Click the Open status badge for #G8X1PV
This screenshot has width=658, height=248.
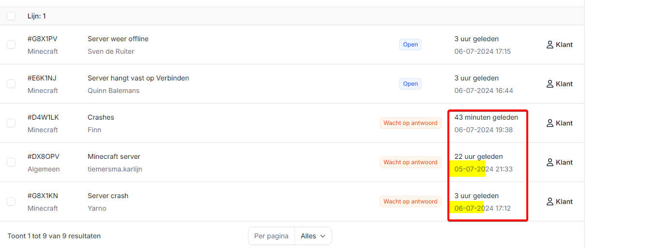410,45
